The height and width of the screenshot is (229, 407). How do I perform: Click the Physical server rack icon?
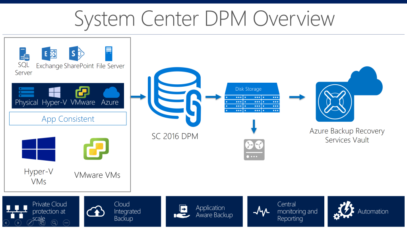click(x=27, y=92)
